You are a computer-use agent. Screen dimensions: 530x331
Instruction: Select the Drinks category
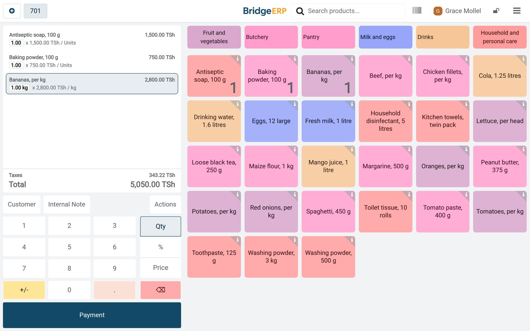click(443, 37)
